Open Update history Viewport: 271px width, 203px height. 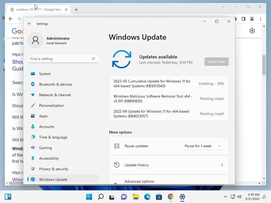[x=169, y=165]
